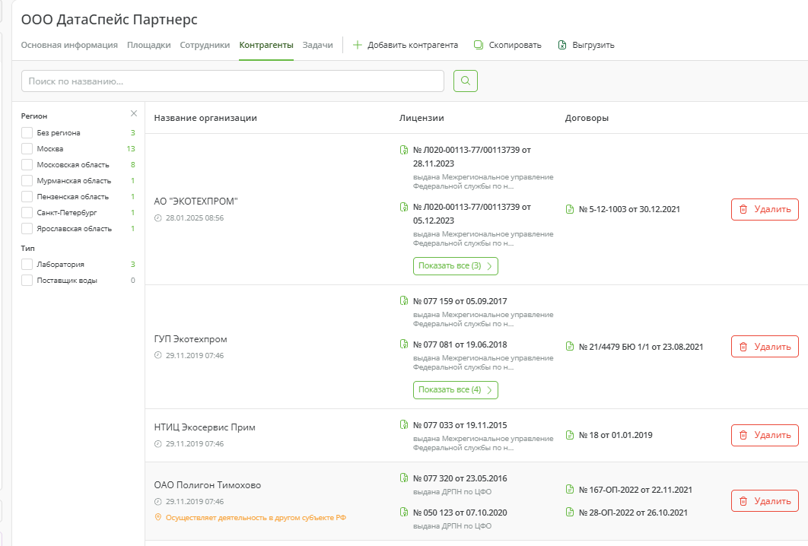Click the license document icon for № 077 159
The image size is (808, 546).
point(404,301)
